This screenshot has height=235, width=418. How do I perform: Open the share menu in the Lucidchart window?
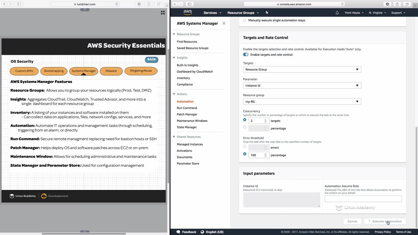(x=149, y=4)
